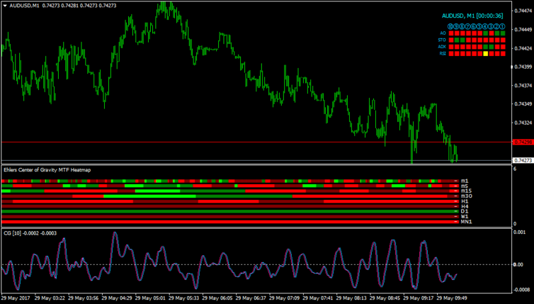
Task: Click the m5 heatmap row label
Action: pos(465,186)
